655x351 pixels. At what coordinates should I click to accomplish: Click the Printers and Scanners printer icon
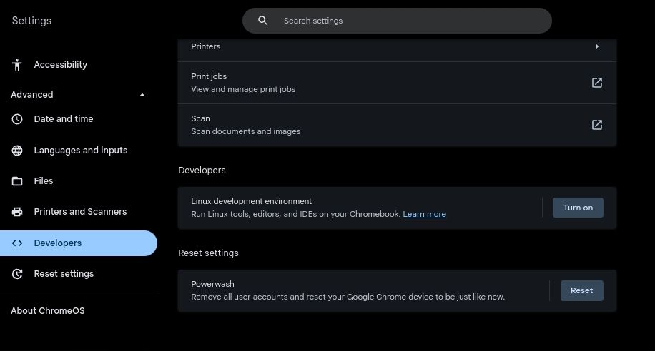click(17, 212)
